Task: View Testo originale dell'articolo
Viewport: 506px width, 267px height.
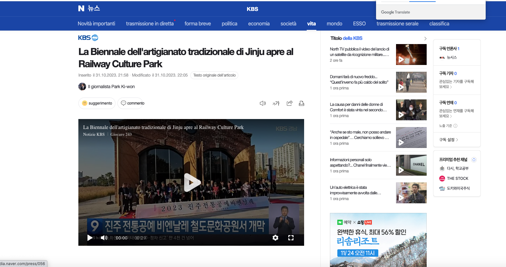Action: tap(214, 75)
